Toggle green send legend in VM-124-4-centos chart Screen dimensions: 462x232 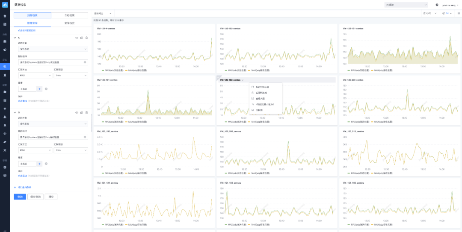113,70
